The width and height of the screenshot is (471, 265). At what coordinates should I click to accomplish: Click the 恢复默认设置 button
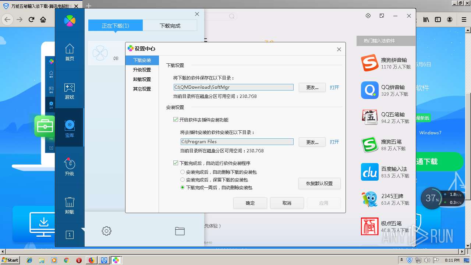click(319, 183)
